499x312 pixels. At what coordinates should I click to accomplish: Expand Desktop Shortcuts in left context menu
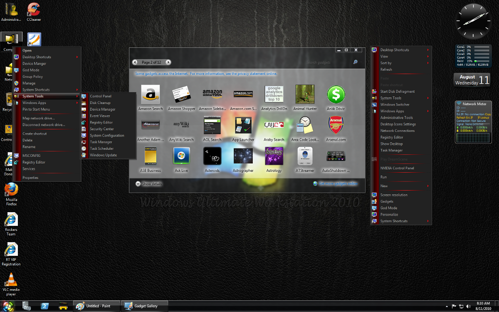click(x=47, y=57)
